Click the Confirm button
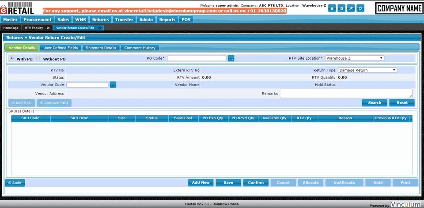 (256, 182)
